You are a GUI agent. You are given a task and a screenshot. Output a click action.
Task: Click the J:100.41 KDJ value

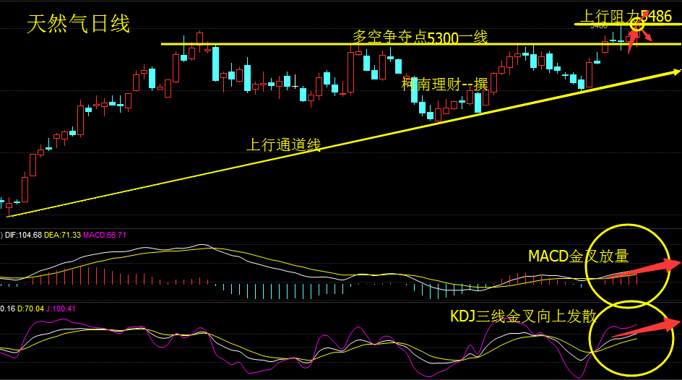61,308
